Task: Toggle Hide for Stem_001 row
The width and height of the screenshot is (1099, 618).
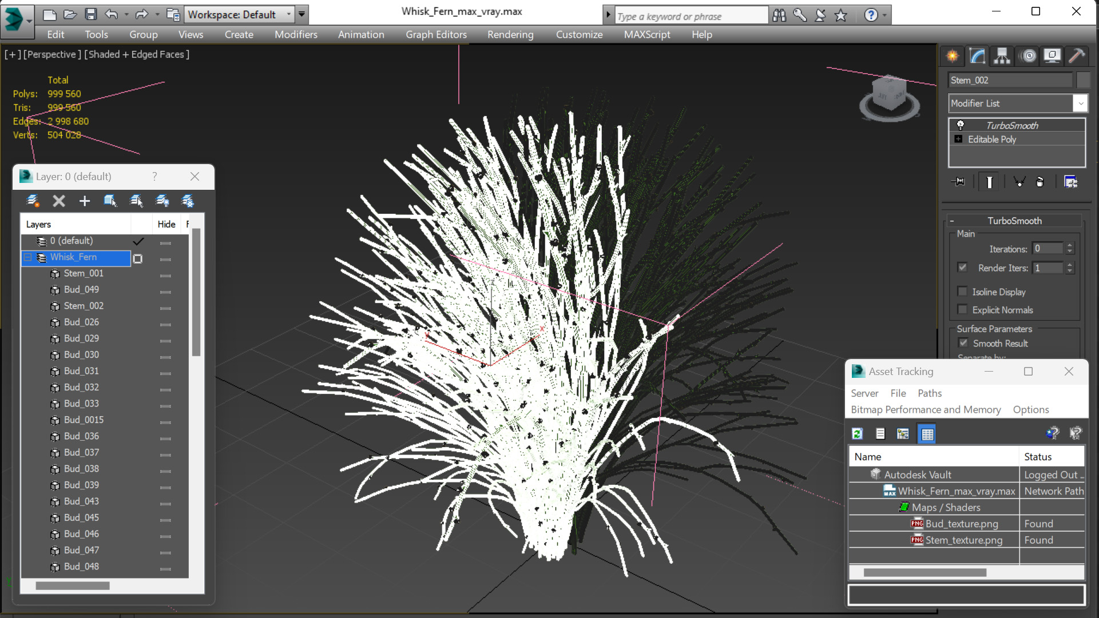Action: click(166, 276)
